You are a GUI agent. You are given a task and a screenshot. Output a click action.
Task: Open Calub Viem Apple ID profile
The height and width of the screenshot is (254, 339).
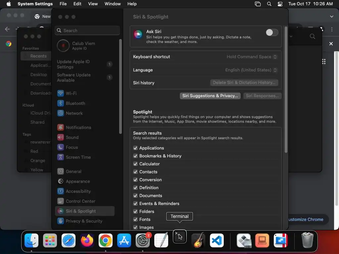tap(85, 46)
